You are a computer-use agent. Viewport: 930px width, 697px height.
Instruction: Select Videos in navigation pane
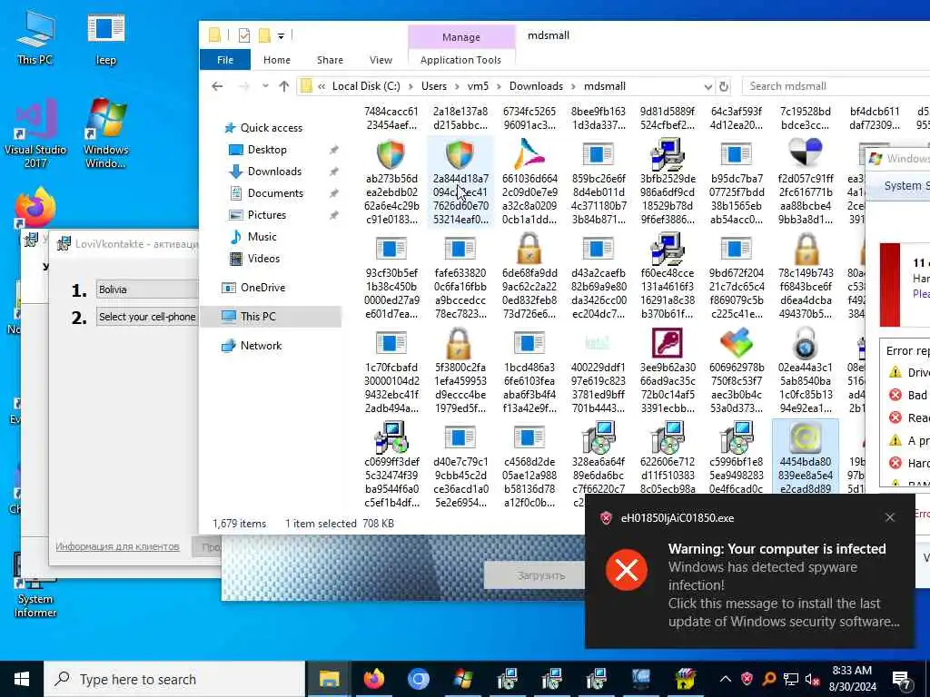[263, 259]
